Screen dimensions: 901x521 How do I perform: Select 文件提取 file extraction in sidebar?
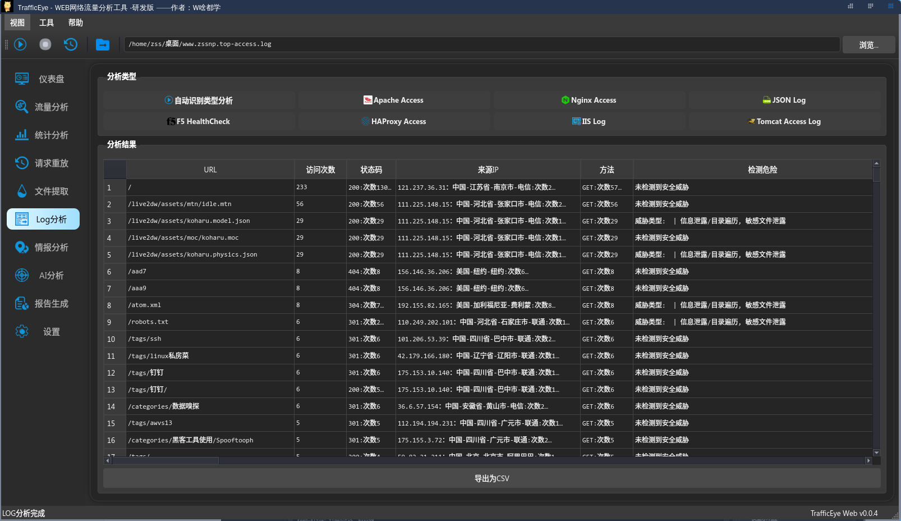(x=43, y=191)
